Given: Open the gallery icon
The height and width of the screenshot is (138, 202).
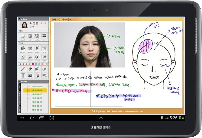Looking at the screenshot, I should [30, 57].
